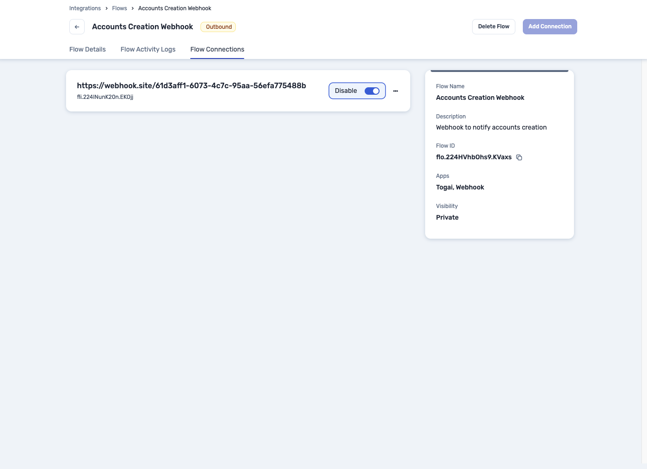
Task: Click the back arrow beside Accounts Creation Webhook
Action: (77, 26)
